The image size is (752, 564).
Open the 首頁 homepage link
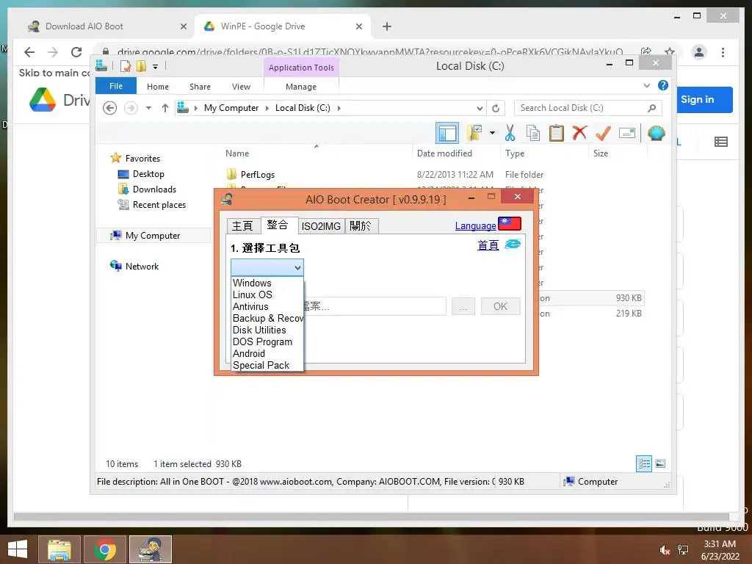coord(488,245)
